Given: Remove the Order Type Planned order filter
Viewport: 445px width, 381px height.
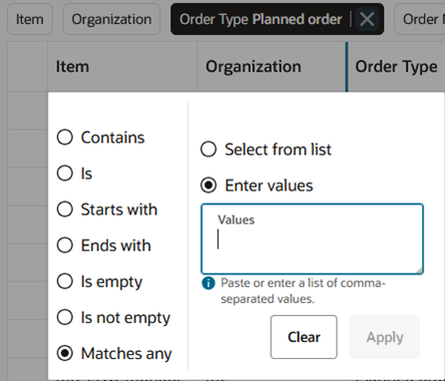Looking at the screenshot, I should click(366, 19).
